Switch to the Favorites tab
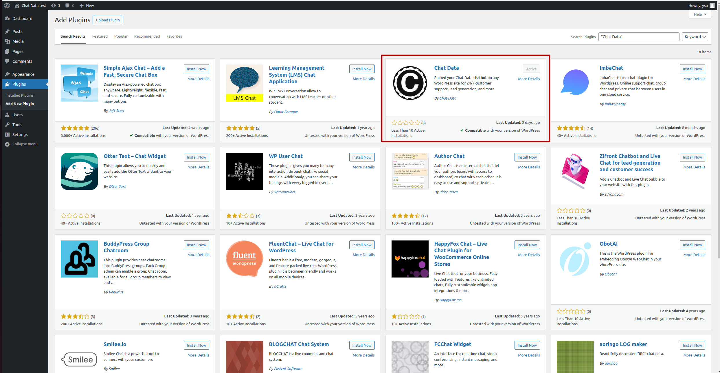The height and width of the screenshot is (373, 720). [174, 36]
